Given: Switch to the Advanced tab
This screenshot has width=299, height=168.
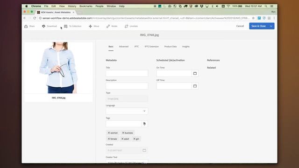Looking at the screenshot, I should point(124,47).
